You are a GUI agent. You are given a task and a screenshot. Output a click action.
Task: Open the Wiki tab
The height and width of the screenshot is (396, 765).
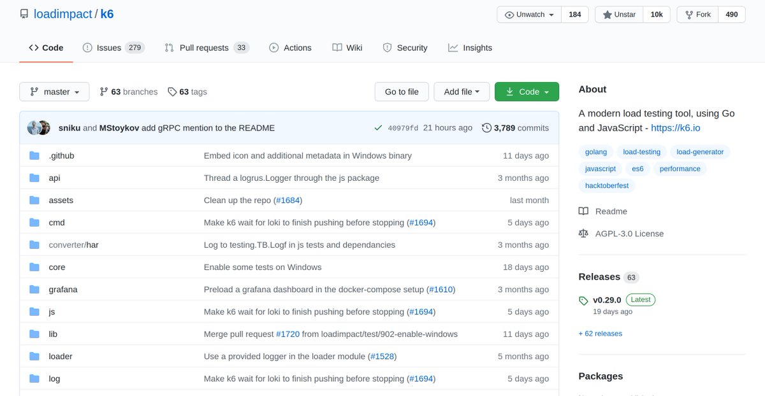point(347,48)
